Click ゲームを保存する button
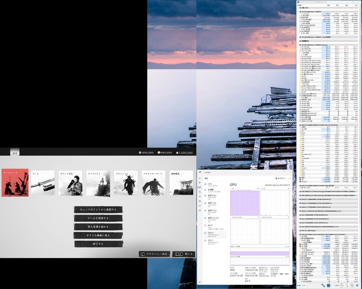The image size is (362, 289). (98, 218)
